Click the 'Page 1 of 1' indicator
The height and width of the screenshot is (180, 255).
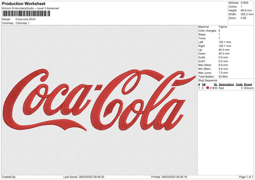[x=246, y=177]
